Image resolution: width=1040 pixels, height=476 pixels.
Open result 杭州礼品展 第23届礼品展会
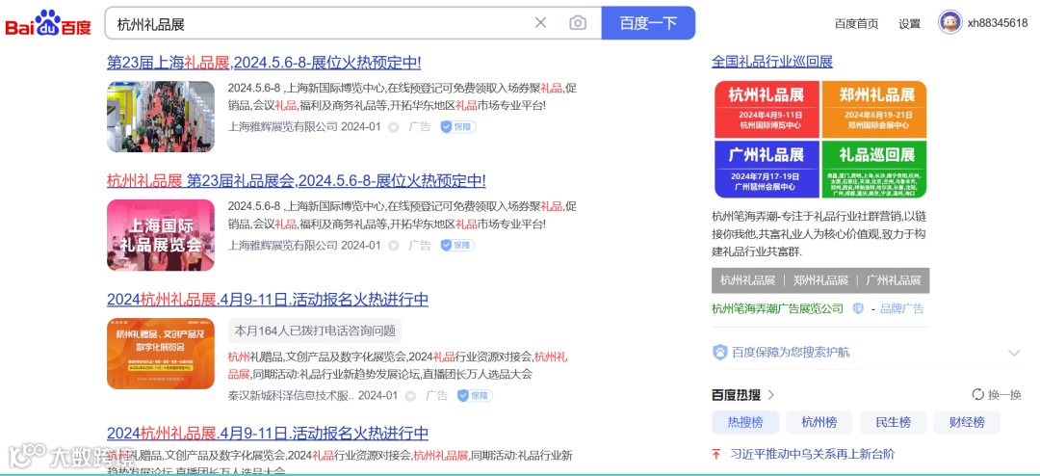pyautogui.click(x=296, y=180)
